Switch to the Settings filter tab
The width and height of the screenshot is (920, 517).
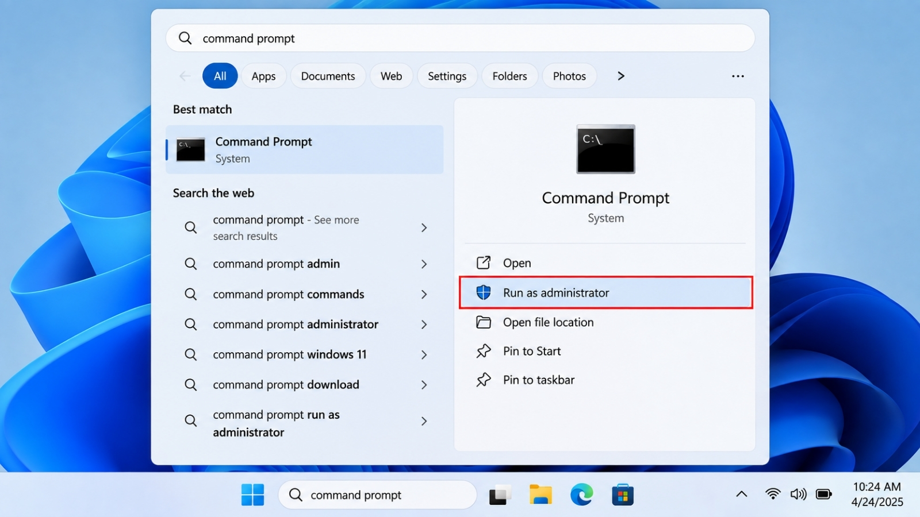click(x=447, y=76)
